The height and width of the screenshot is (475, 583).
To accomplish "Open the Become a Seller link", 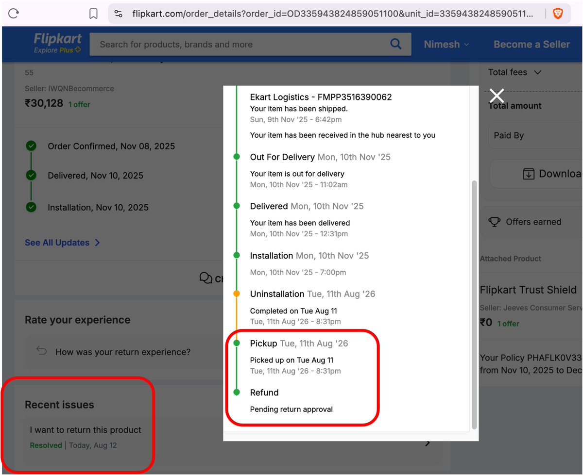I will [x=532, y=44].
